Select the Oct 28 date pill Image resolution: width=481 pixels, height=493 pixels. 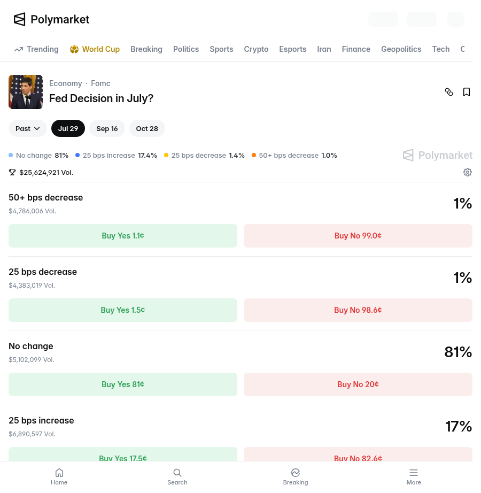(147, 128)
